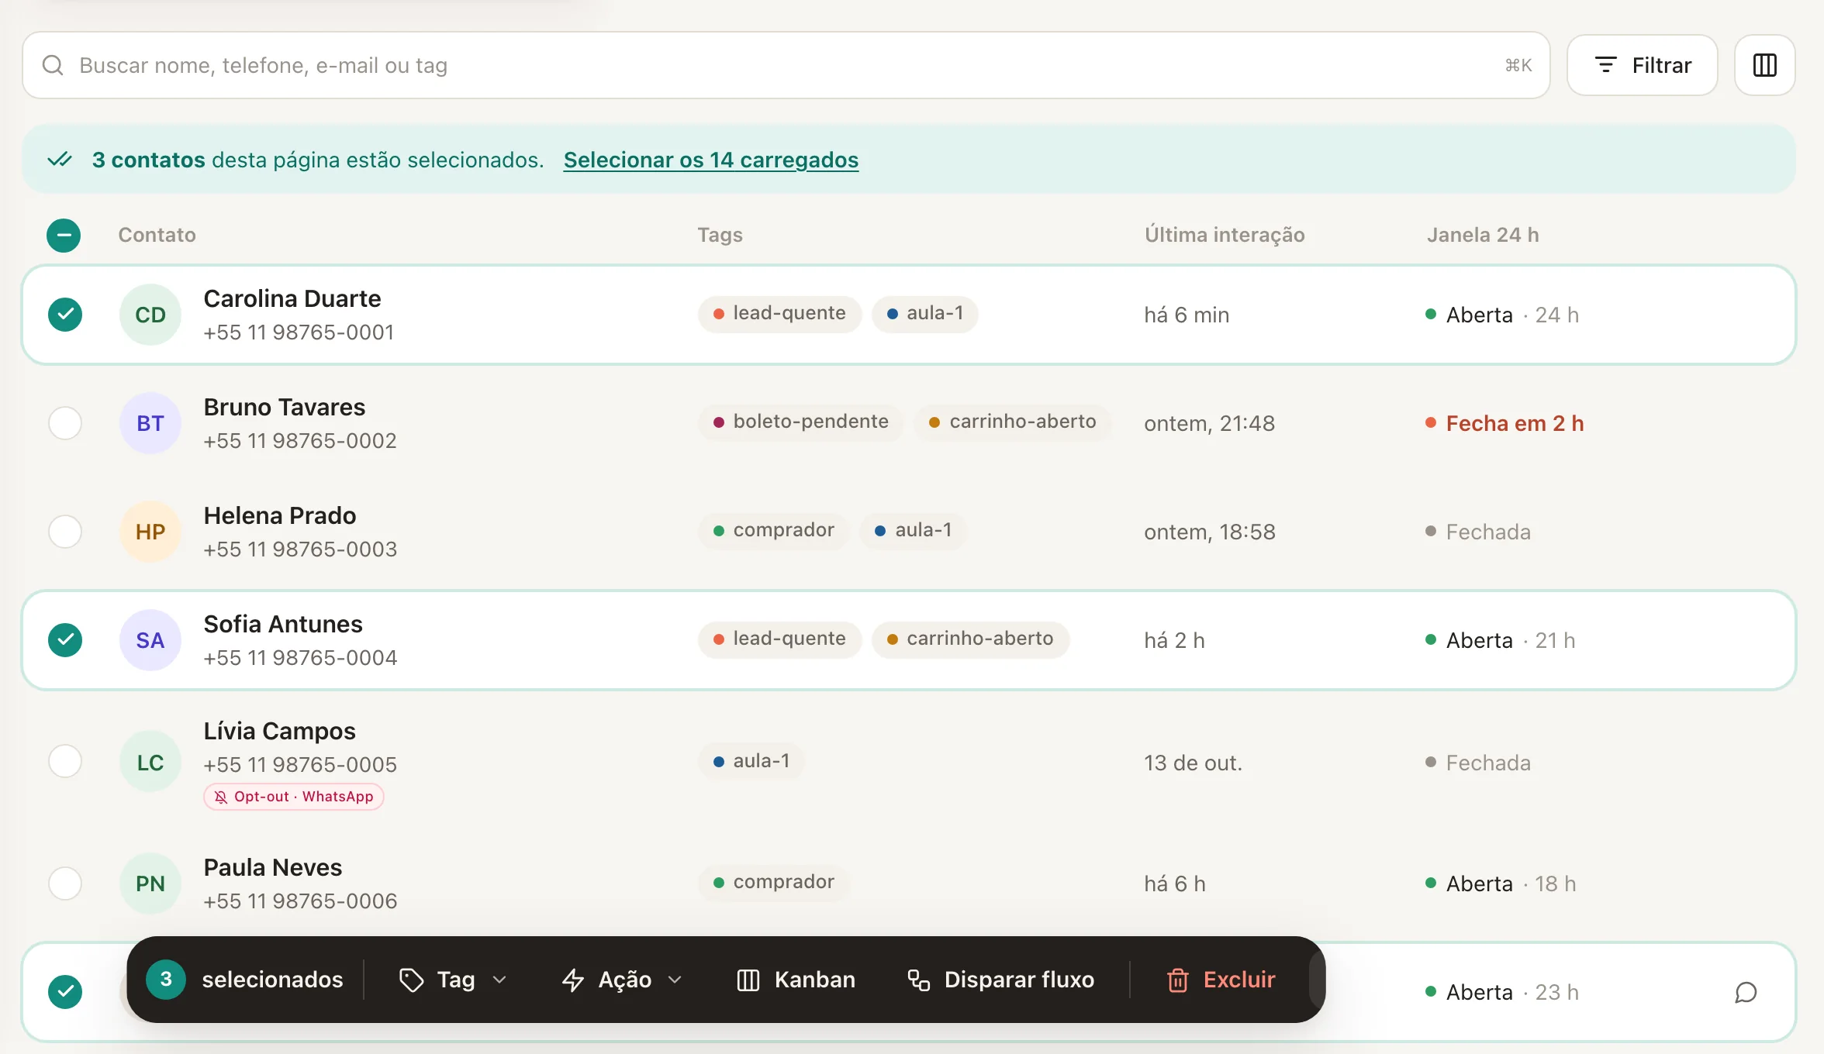Click carrinho-aberto tag on Sofia Antunes
1824x1054 pixels.
[x=970, y=639]
